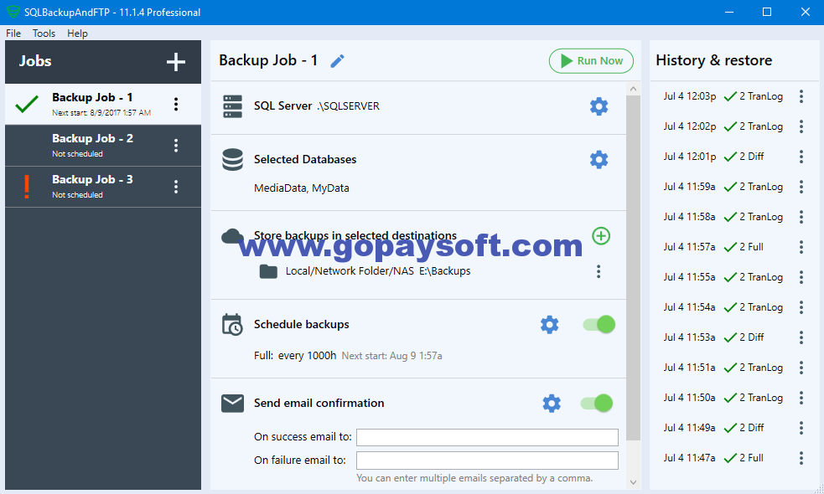Click the pencil icon to rename Backup Job - 1

coord(337,61)
